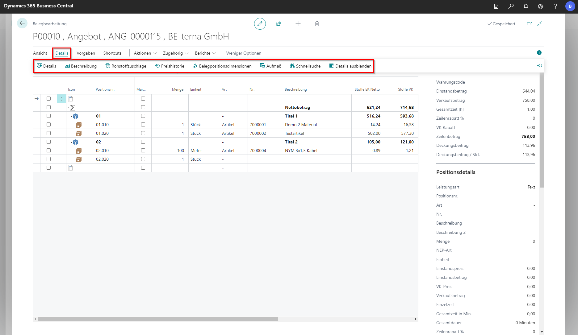
Task: Click the trash delete icon
Action: pyautogui.click(x=317, y=24)
